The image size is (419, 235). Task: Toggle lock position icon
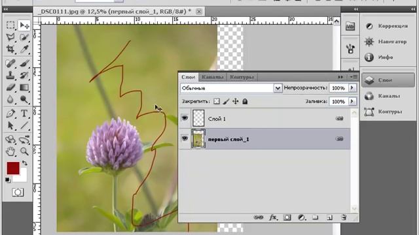pyautogui.click(x=236, y=101)
